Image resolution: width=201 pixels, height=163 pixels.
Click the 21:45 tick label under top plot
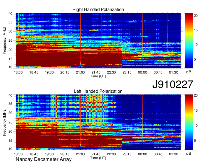point(96,72)
